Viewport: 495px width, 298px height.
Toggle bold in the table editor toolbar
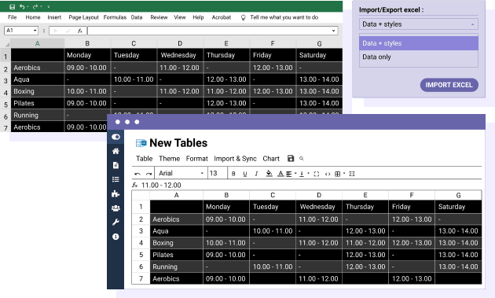pyautogui.click(x=233, y=174)
